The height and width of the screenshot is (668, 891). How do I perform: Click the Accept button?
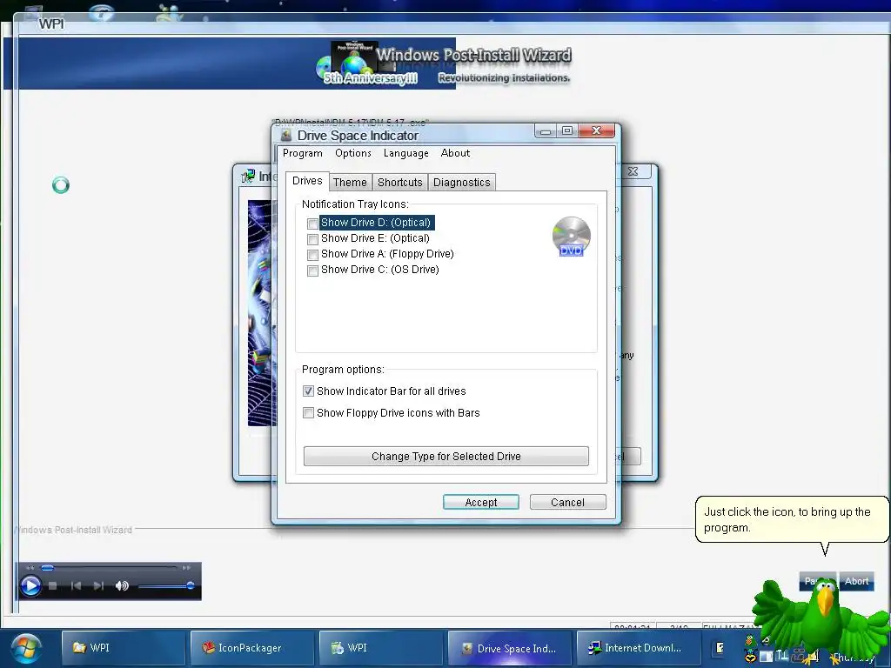coord(480,502)
